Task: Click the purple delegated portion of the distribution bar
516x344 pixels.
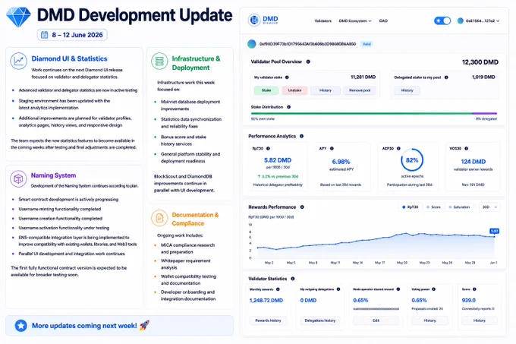Action: [x=484, y=114]
